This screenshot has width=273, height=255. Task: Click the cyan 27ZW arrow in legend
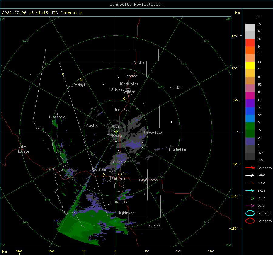click(x=250, y=191)
